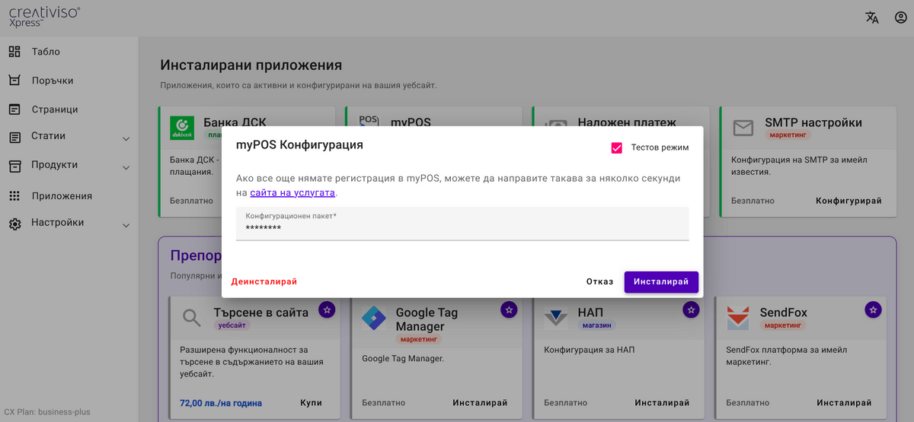Viewport: 914px width, 422px height.
Task: Click the маркетинг tag under SMTP настройки
Action: [x=788, y=135]
